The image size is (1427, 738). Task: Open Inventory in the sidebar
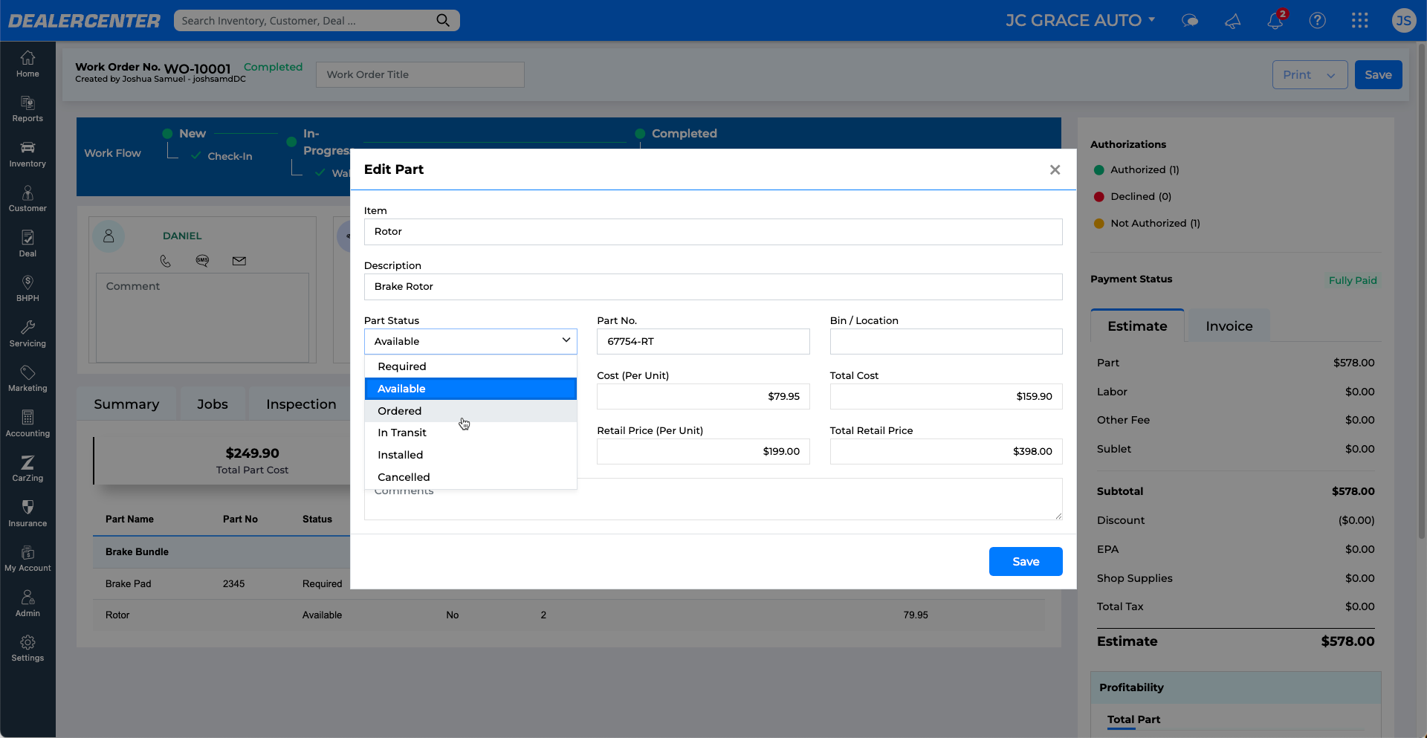pos(27,154)
